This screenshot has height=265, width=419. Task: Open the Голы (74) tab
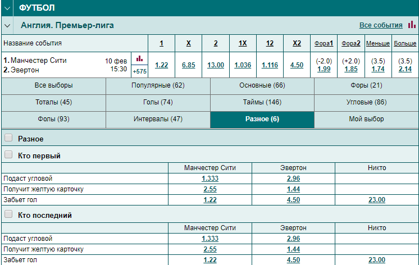pyautogui.click(x=158, y=102)
